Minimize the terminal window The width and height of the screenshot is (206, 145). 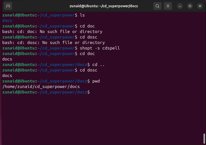[180, 6]
